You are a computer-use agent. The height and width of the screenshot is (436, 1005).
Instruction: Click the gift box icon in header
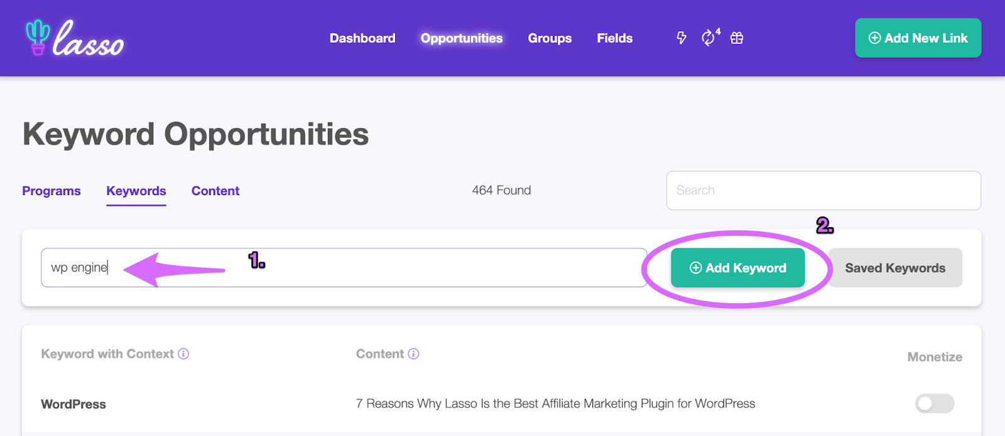(737, 38)
